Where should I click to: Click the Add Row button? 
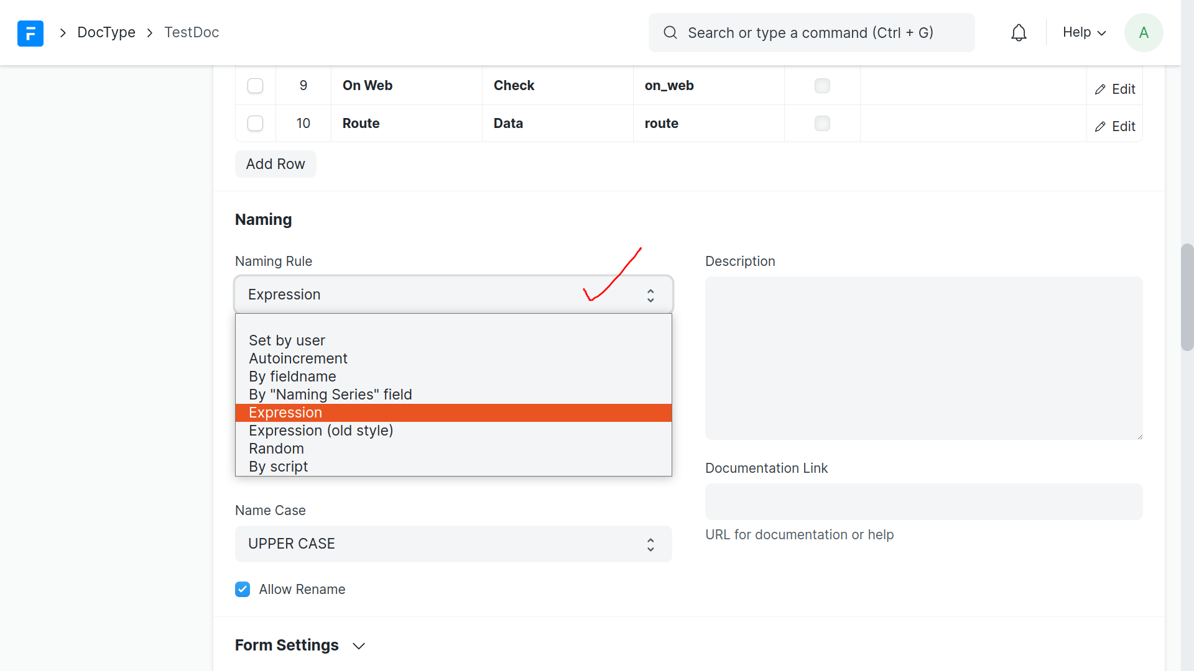(x=275, y=164)
